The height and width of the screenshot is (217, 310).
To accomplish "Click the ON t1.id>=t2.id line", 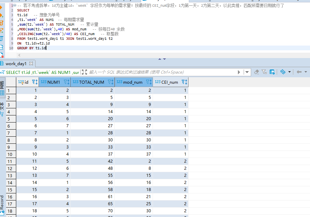I will (x=34, y=43).
